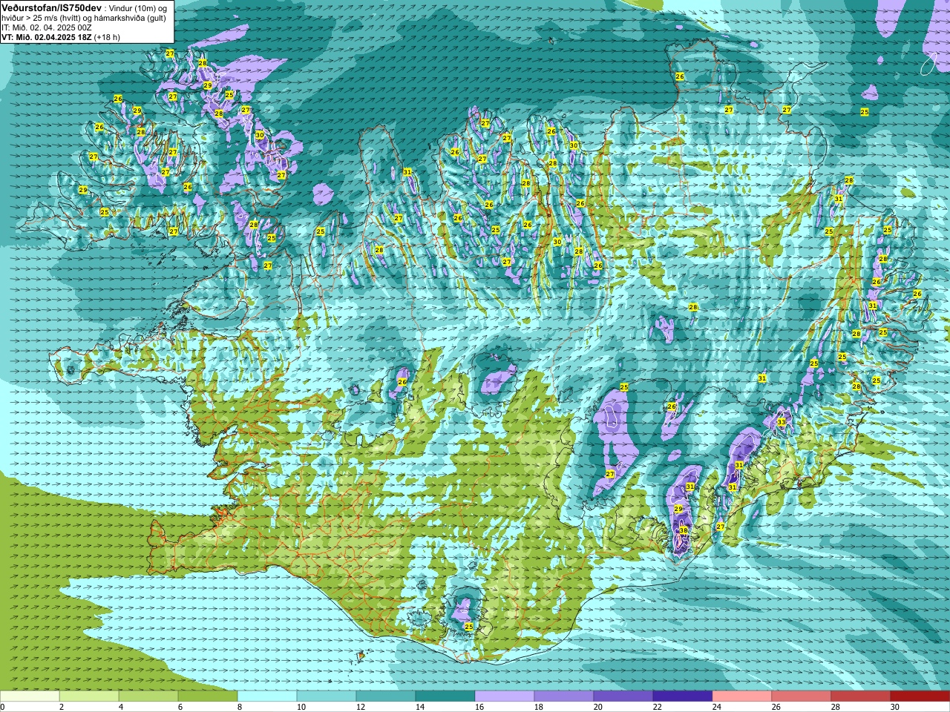Click the "VT: Mið. 02.04.2025 18Z (+18 h)" line
This screenshot has height=712, width=950.
pyautogui.click(x=61, y=37)
